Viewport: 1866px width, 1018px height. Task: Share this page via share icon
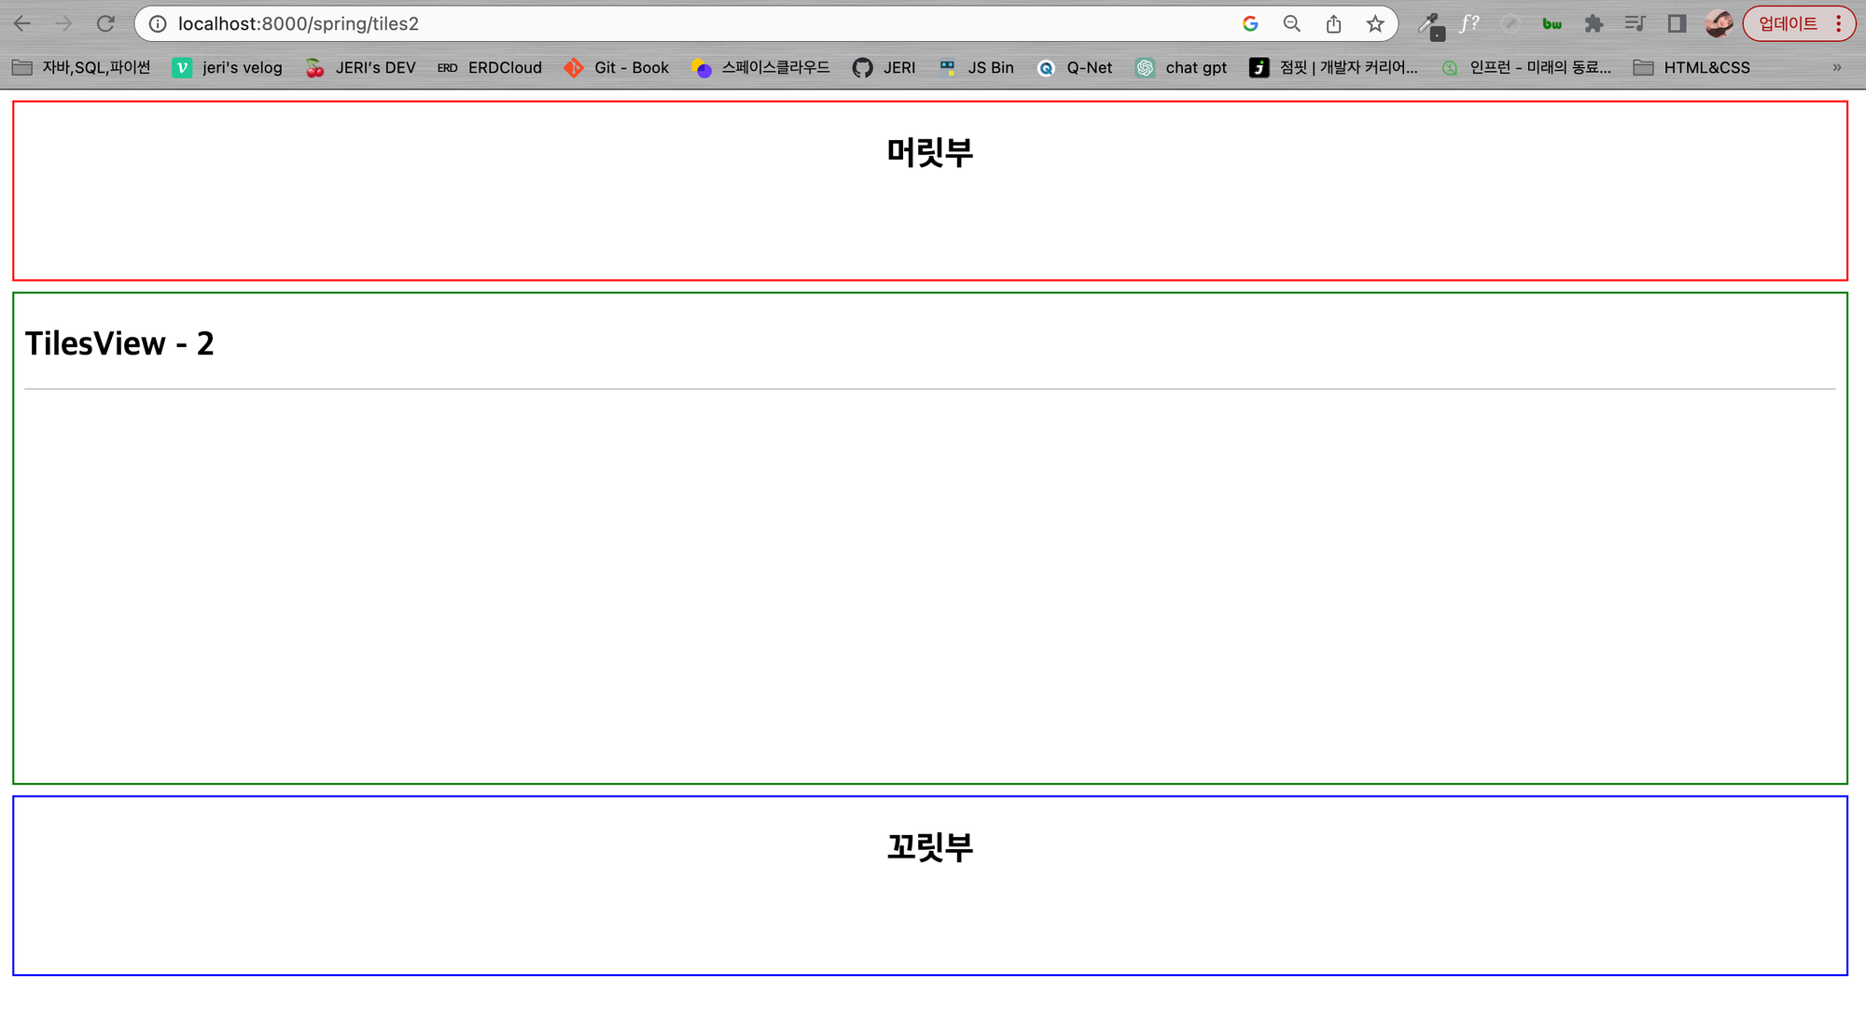tap(1333, 24)
